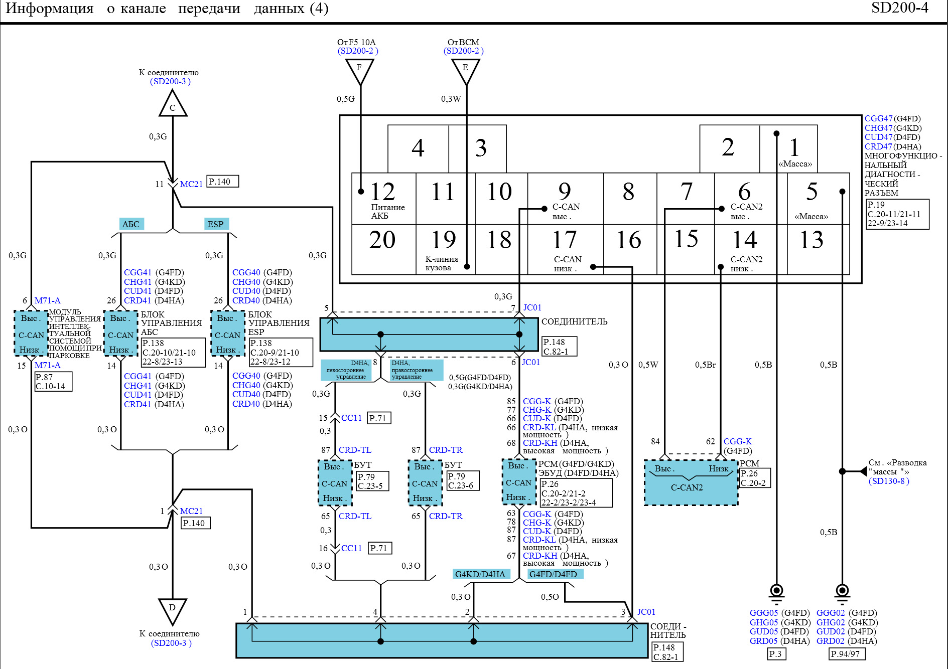Click the MC21 link at pin 11

pyautogui.click(x=191, y=184)
